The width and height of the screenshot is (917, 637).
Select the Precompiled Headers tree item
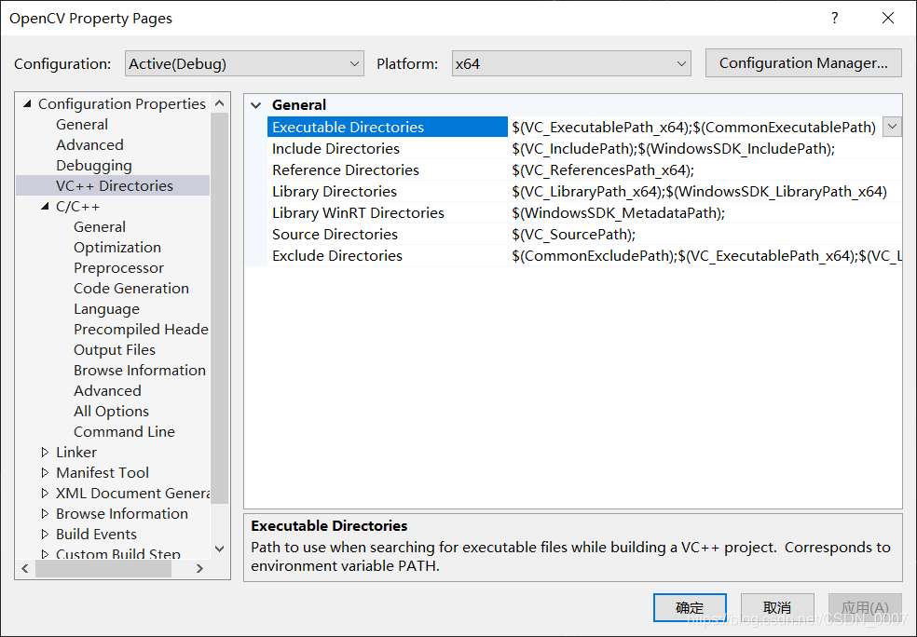click(141, 329)
